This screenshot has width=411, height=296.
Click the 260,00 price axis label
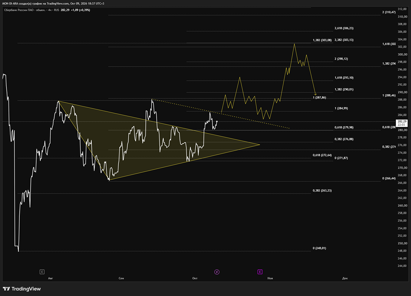pyautogui.click(x=402, y=205)
